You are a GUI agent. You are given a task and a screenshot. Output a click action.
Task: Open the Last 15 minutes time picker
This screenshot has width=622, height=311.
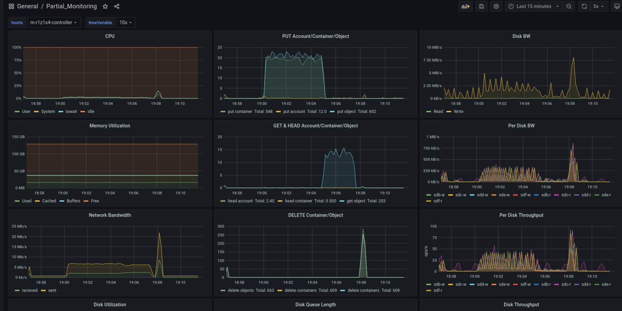(533, 6)
